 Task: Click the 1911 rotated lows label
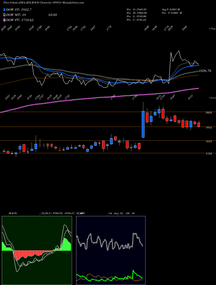pyautogui.click(x=191, y=98)
